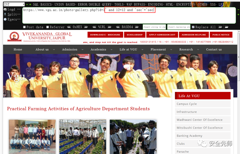
Task: Click PUBLIC NOTICE button
Action: [221, 35]
